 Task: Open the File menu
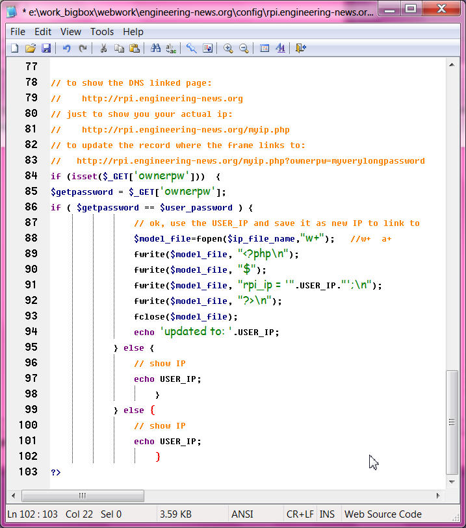pos(18,31)
